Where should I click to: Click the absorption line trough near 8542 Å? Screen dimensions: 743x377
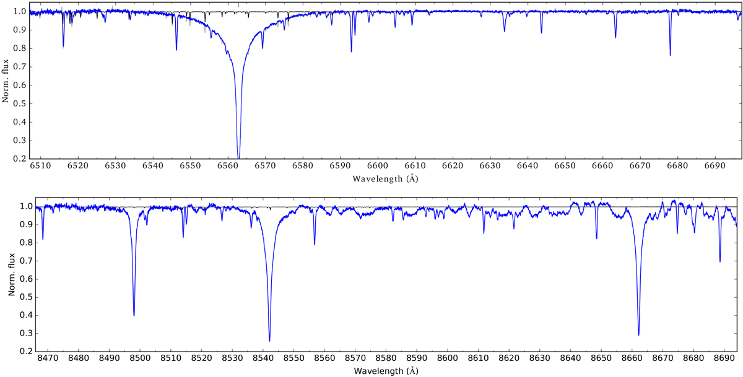click(269, 339)
